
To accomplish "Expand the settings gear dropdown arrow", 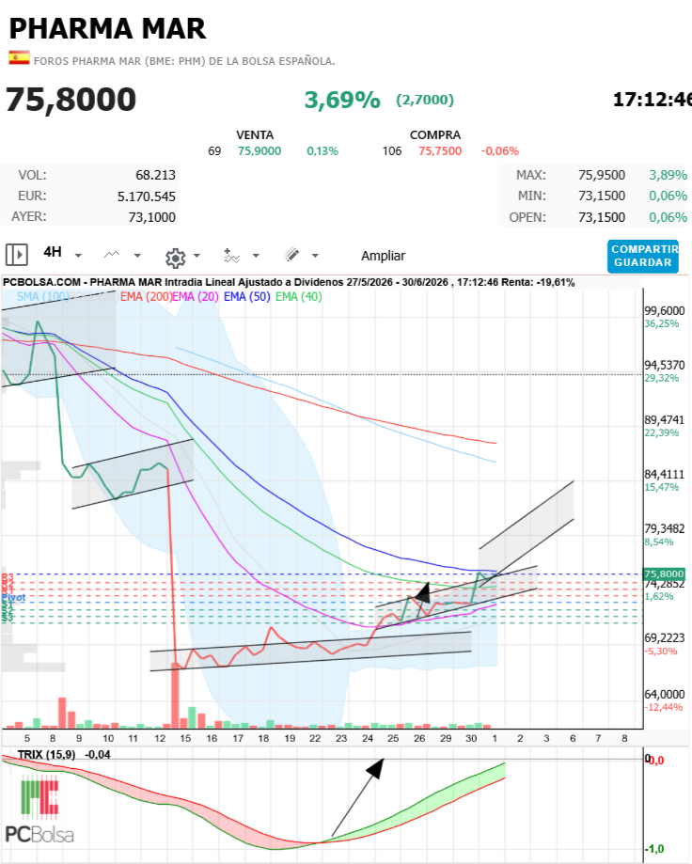I will (197, 256).
